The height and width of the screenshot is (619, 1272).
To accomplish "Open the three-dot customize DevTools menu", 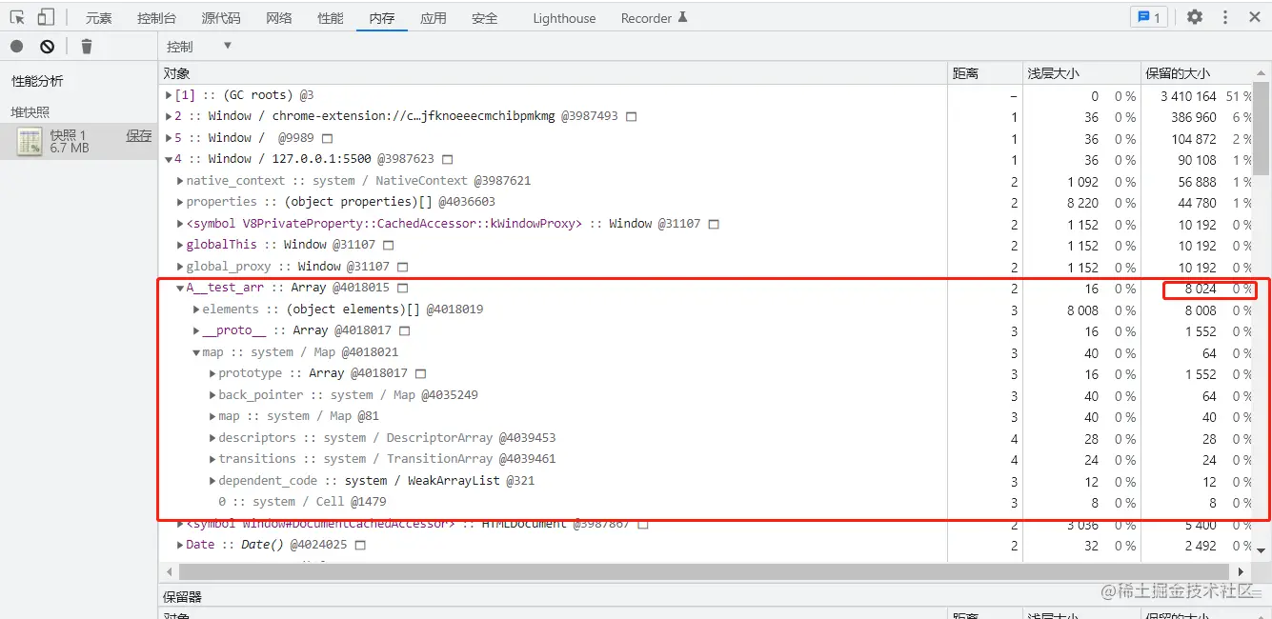I will click(x=1225, y=17).
